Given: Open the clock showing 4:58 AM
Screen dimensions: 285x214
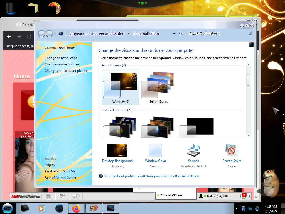Looking at the screenshot, I should (x=271, y=209).
